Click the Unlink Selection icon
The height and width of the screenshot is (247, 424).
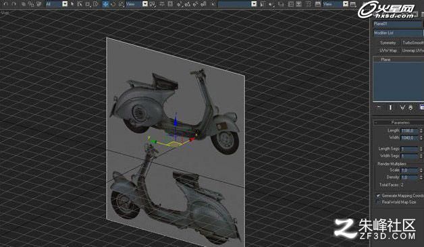pos(31,4)
